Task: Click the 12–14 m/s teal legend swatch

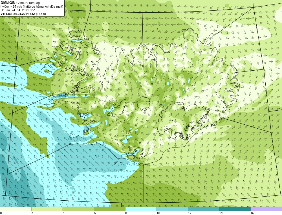Action: tap(204, 209)
